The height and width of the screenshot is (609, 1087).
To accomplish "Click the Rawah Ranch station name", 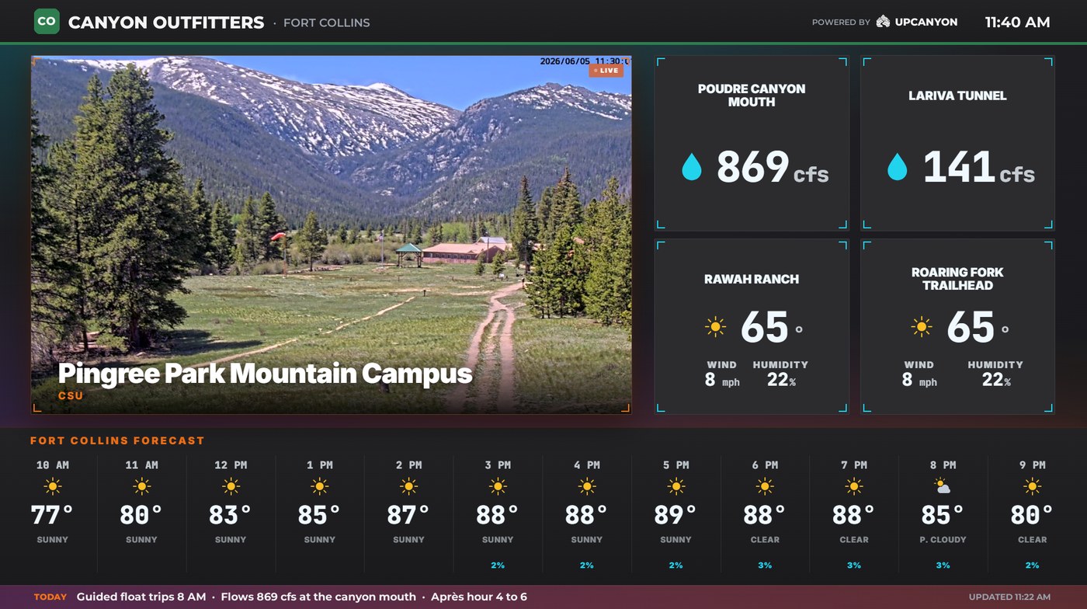I will pyautogui.click(x=752, y=279).
